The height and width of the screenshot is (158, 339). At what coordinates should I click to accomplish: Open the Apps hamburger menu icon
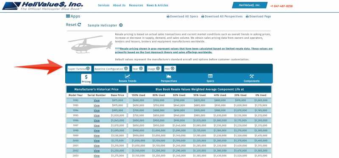coord(68,16)
